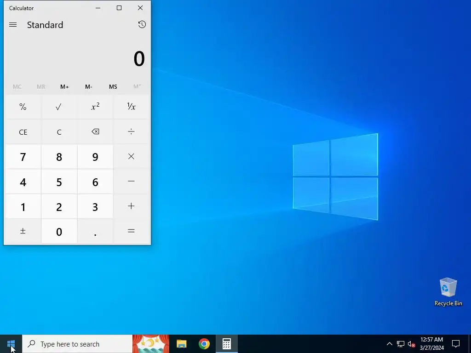Click digit 0 on keypad

tap(59, 231)
